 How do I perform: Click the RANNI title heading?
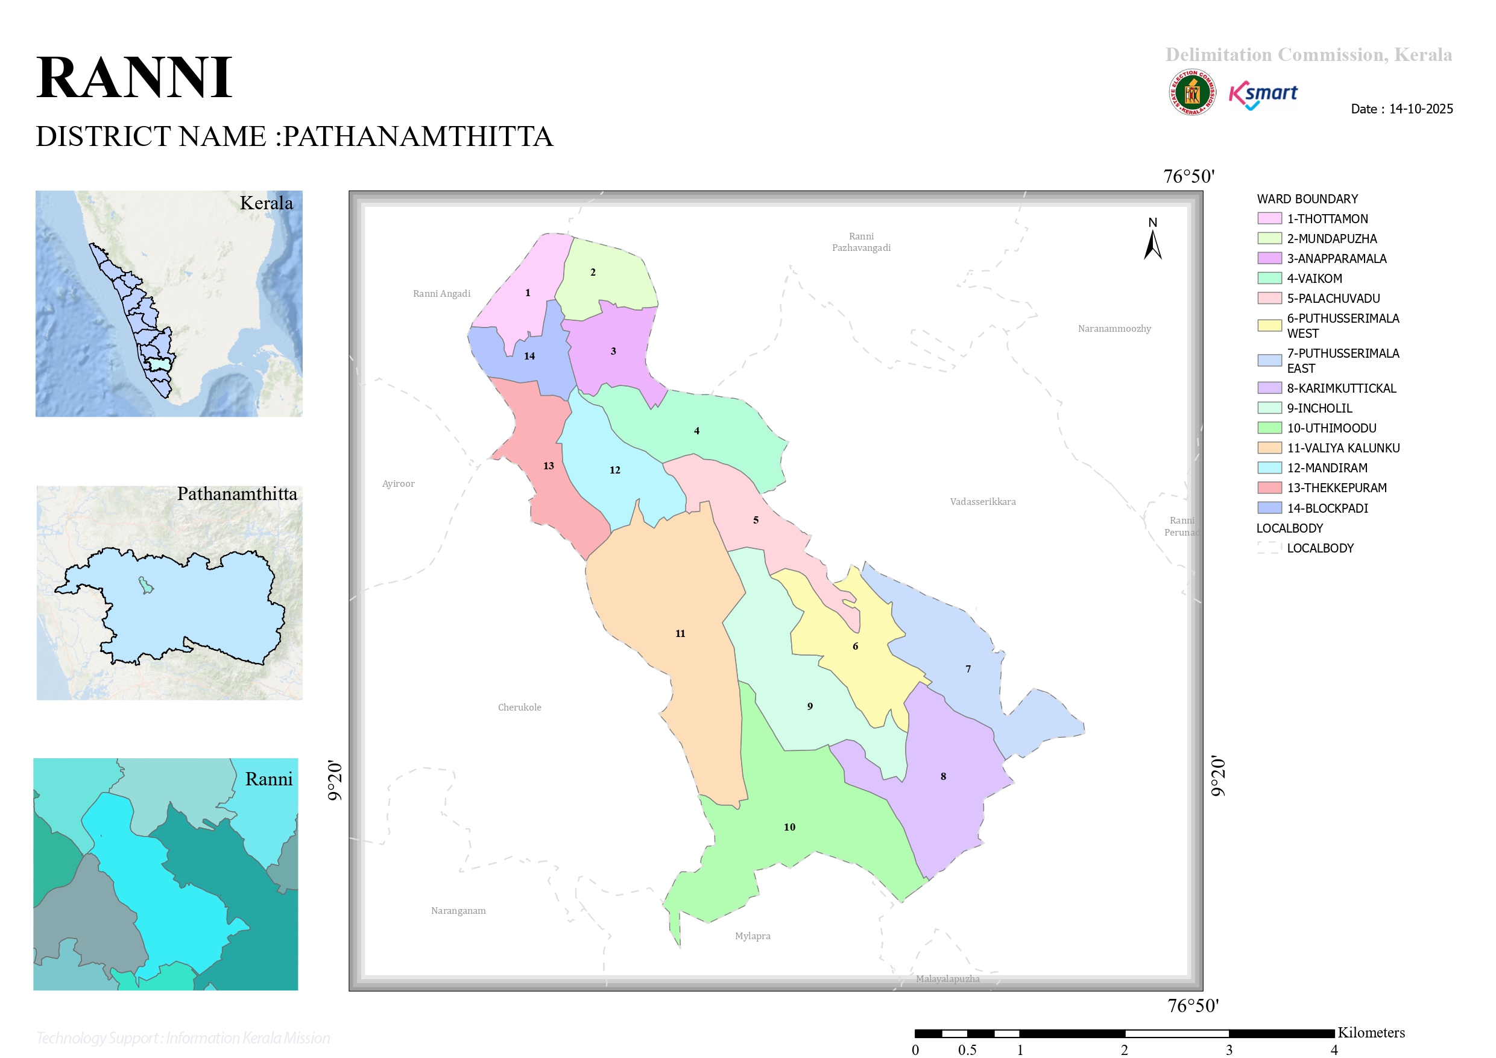tap(134, 78)
